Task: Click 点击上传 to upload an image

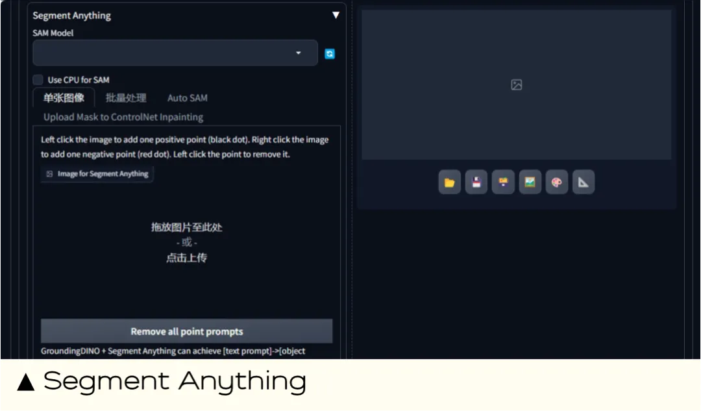Action: coord(186,258)
